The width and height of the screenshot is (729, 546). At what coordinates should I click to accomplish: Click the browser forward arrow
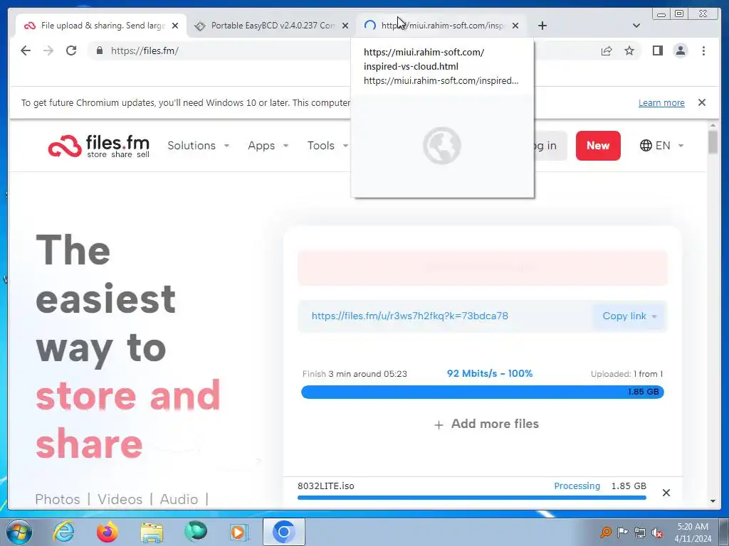coord(48,50)
